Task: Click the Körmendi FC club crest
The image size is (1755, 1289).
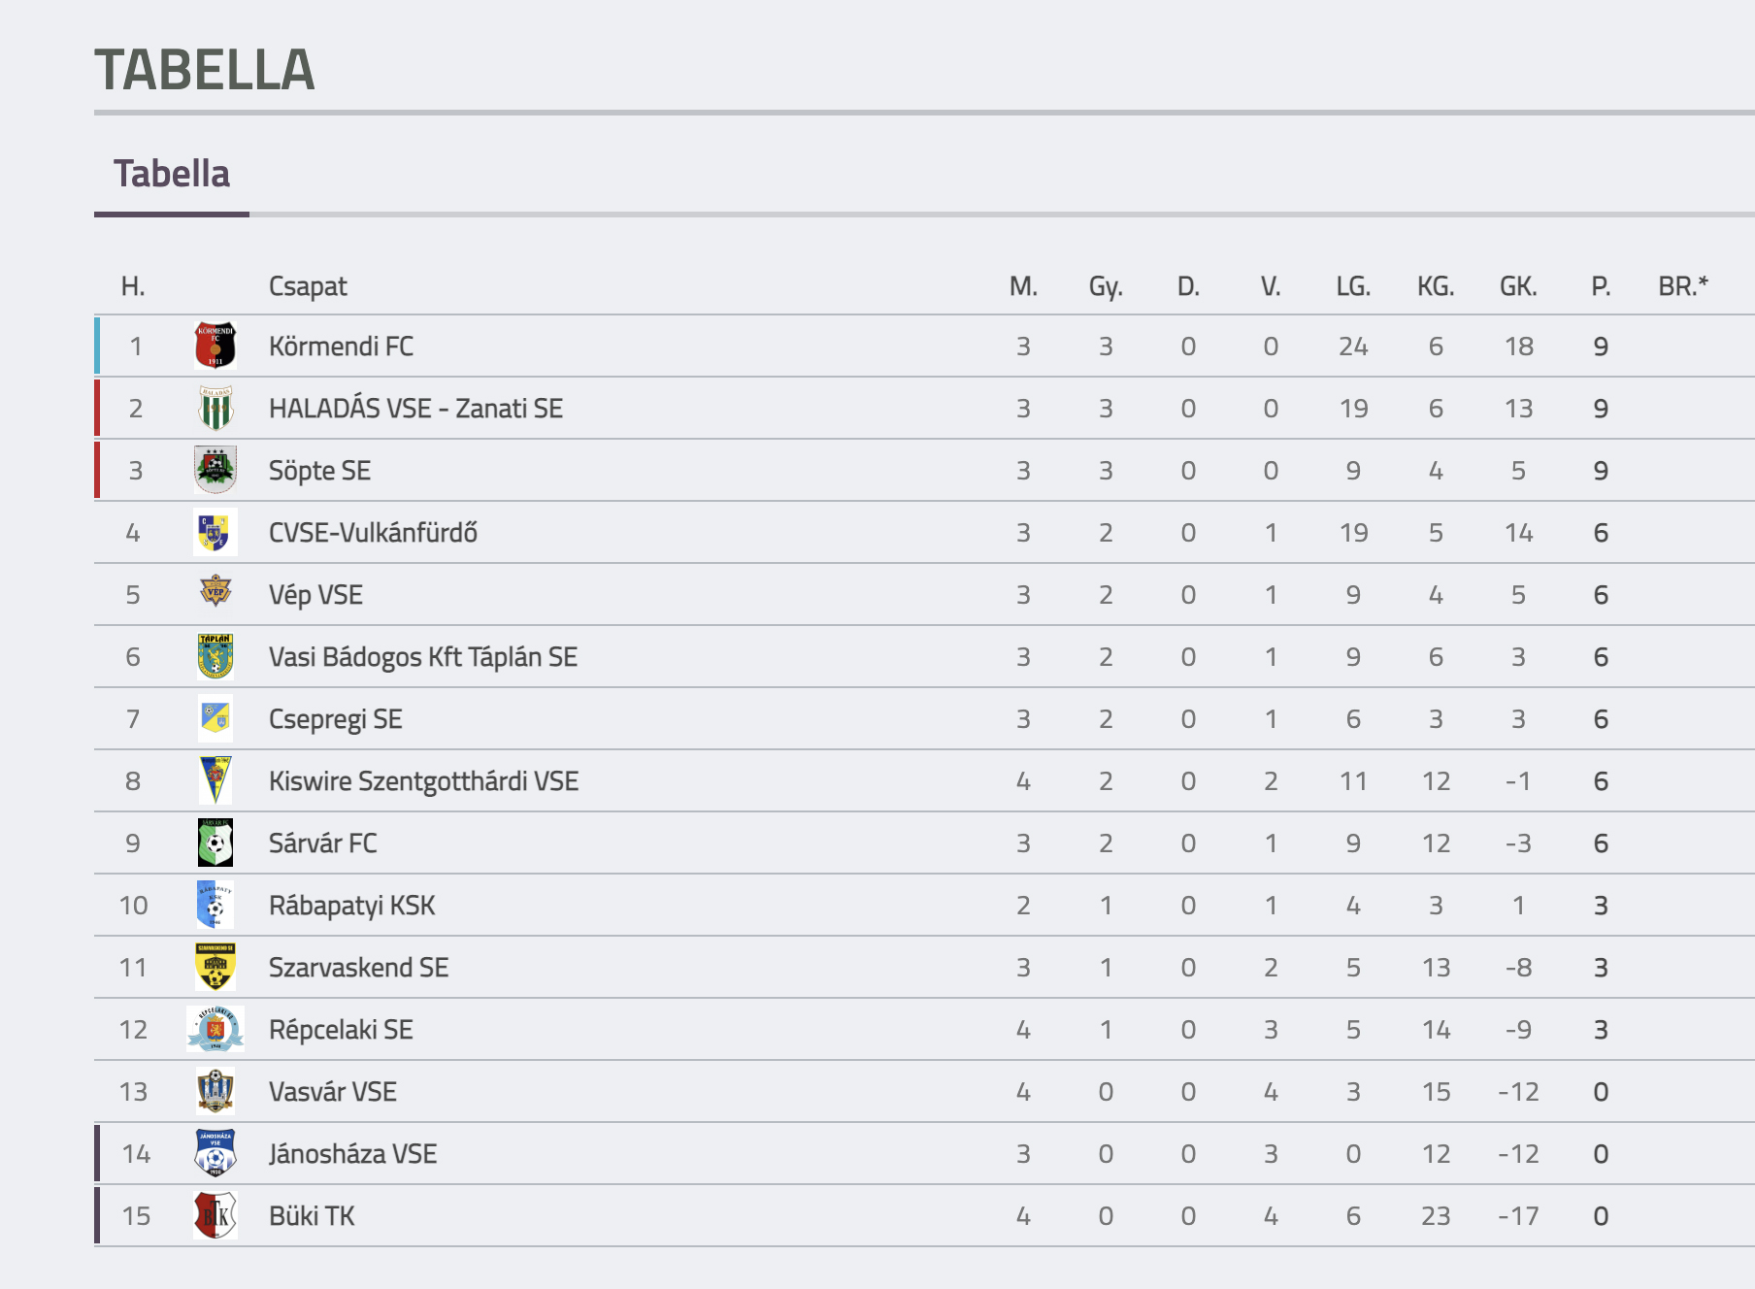Action: 215,346
